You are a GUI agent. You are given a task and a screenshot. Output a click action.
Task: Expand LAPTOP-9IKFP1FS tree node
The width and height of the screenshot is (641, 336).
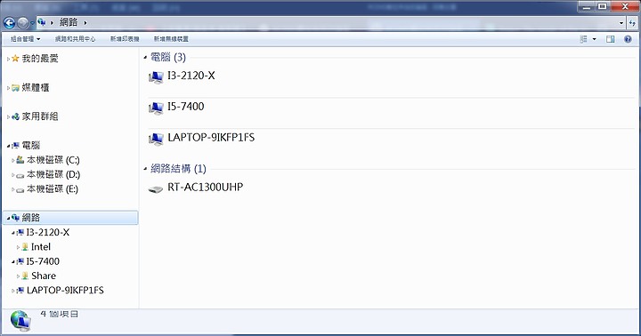tap(13, 291)
